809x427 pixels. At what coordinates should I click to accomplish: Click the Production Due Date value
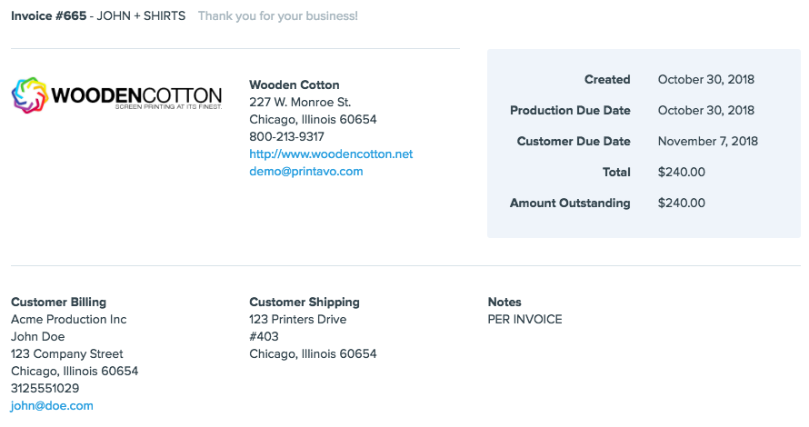(x=705, y=110)
